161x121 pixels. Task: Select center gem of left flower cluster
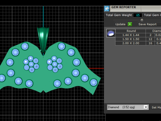(31, 64)
